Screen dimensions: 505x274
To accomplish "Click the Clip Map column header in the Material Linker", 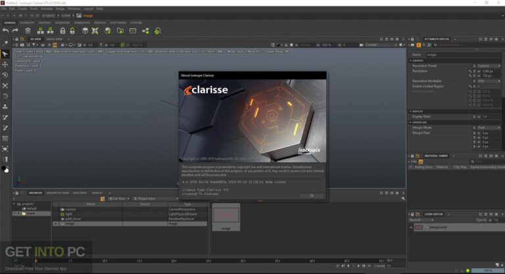I will (x=460, y=167).
